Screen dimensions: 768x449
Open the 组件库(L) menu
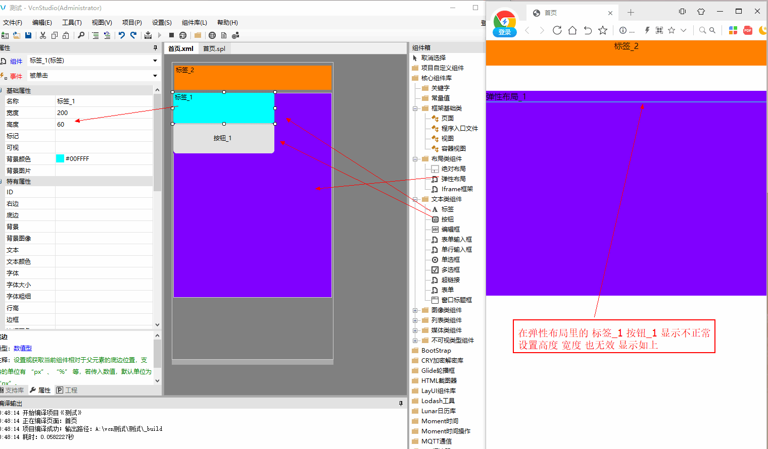[x=194, y=23]
